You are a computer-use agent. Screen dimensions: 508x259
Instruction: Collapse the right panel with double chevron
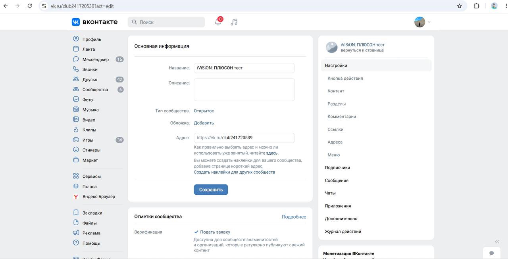(x=497, y=242)
